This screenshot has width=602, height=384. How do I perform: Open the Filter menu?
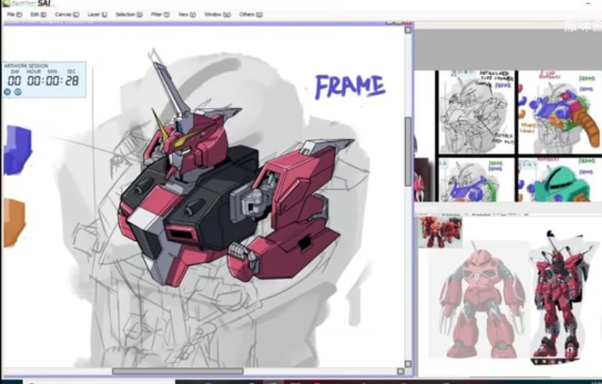click(160, 15)
